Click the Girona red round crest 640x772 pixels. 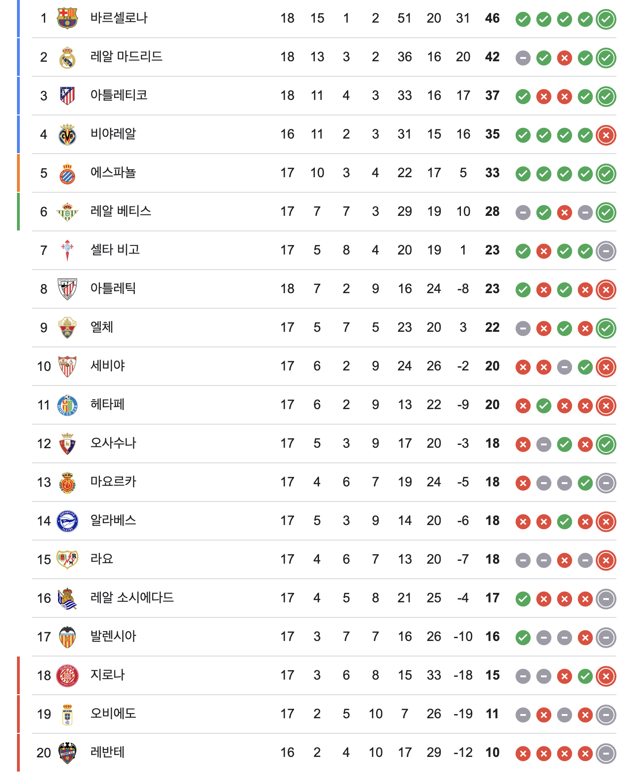[x=67, y=675]
